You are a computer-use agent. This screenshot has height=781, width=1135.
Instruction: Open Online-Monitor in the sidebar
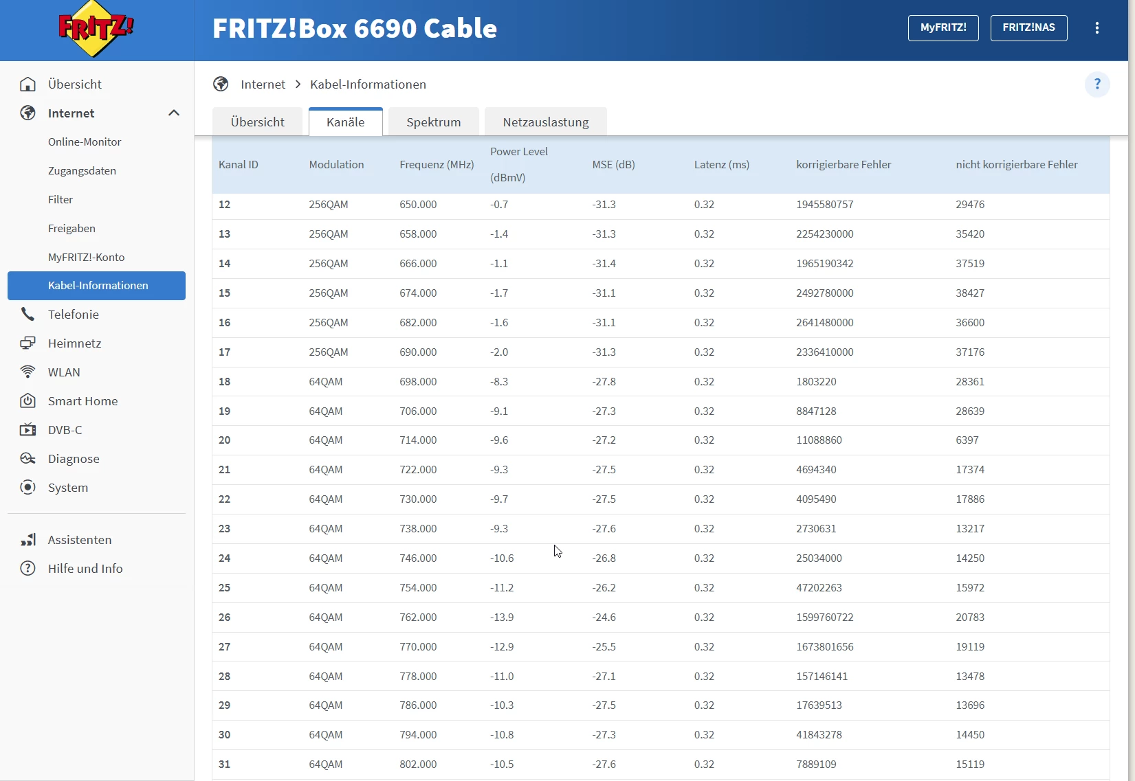coord(85,142)
